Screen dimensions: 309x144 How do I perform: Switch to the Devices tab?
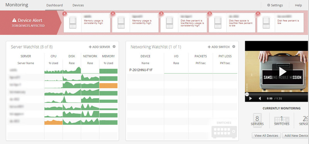(x=78, y=5)
